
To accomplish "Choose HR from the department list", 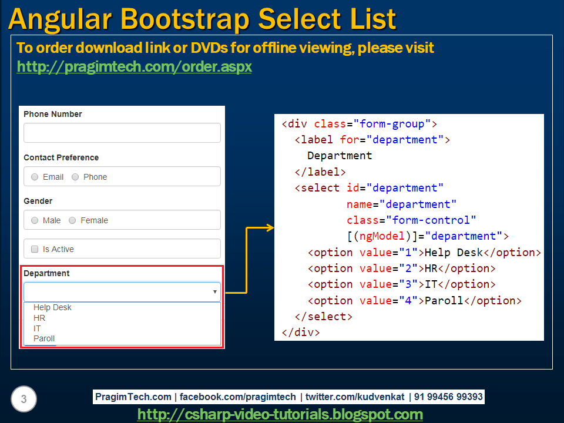I will pos(39,318).
